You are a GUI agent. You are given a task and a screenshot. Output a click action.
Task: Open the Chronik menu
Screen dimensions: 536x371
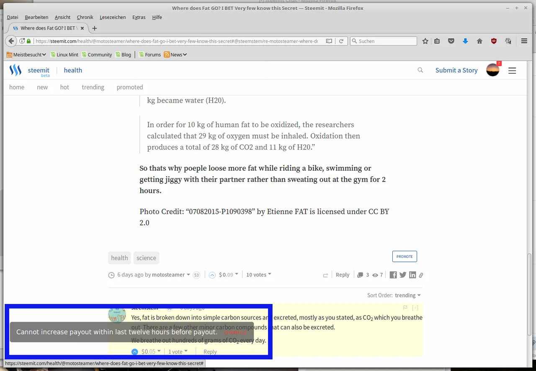coord(85,17)
